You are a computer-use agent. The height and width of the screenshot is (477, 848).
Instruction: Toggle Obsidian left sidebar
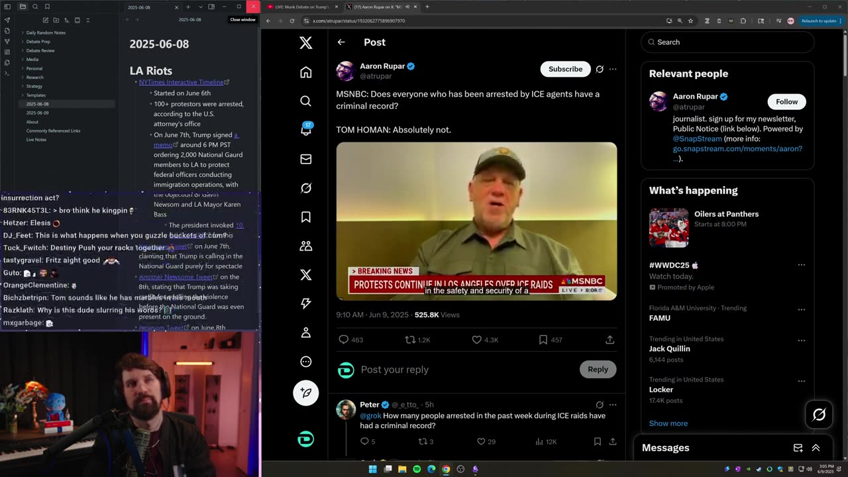(7, 7)
